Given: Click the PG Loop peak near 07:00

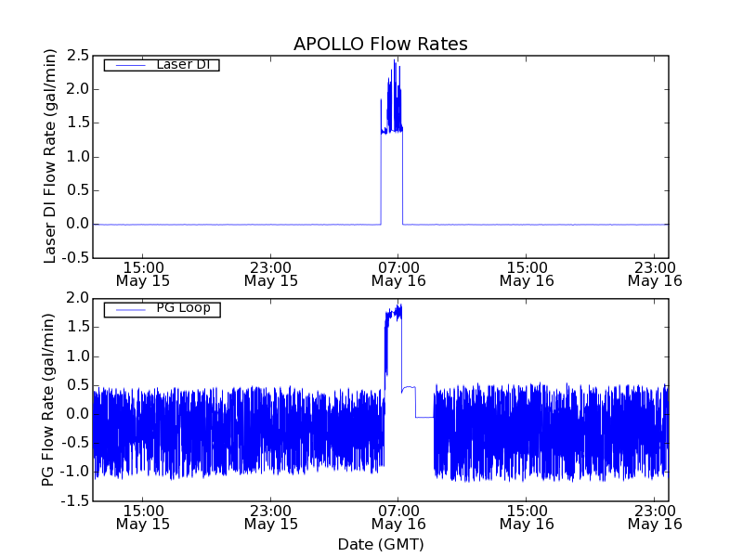Looking at the screenshot, I should (398, 307).
